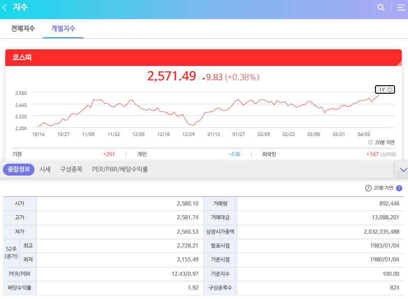
Task: Click the 외국인 label
Action: [x=269, y=154]
